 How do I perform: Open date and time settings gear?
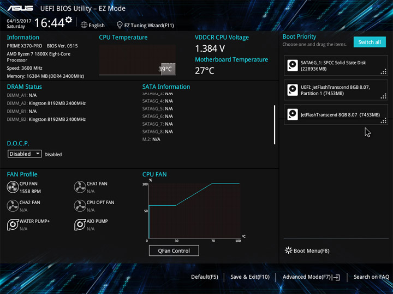pos(68,20)
